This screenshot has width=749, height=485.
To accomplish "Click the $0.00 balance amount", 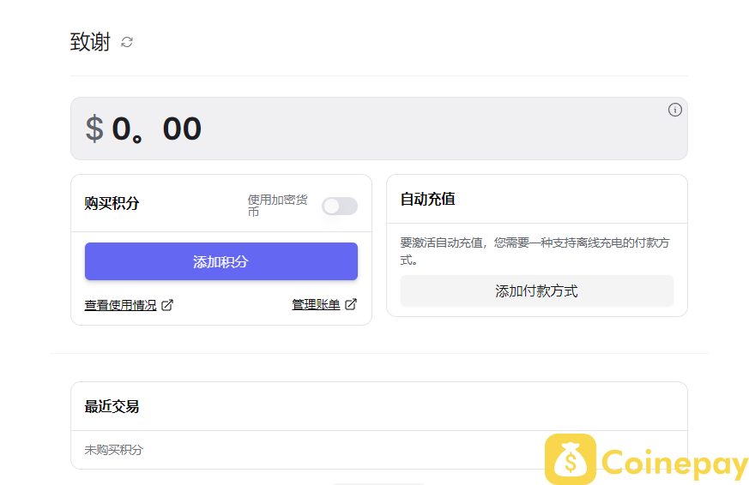I will pos(143,129).
